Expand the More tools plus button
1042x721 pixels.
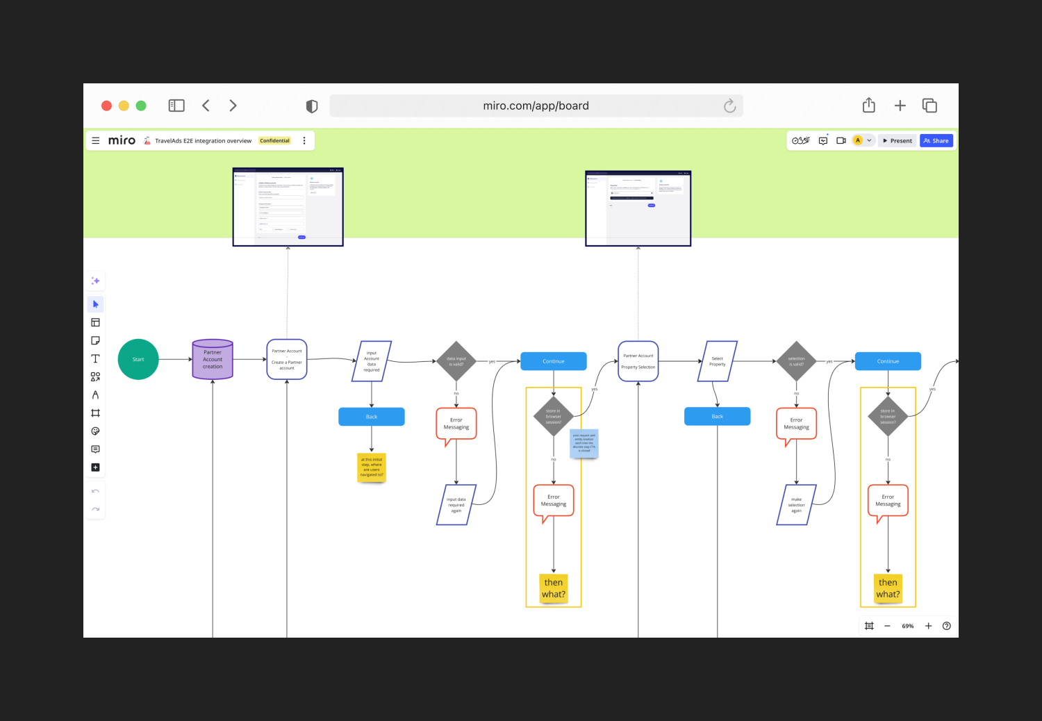point(95,467)
